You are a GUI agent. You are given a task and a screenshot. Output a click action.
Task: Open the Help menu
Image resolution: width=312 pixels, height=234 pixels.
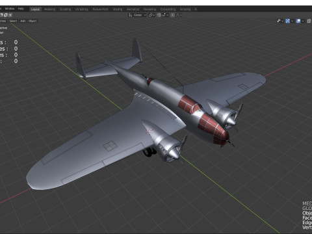[x=21, y=8]
